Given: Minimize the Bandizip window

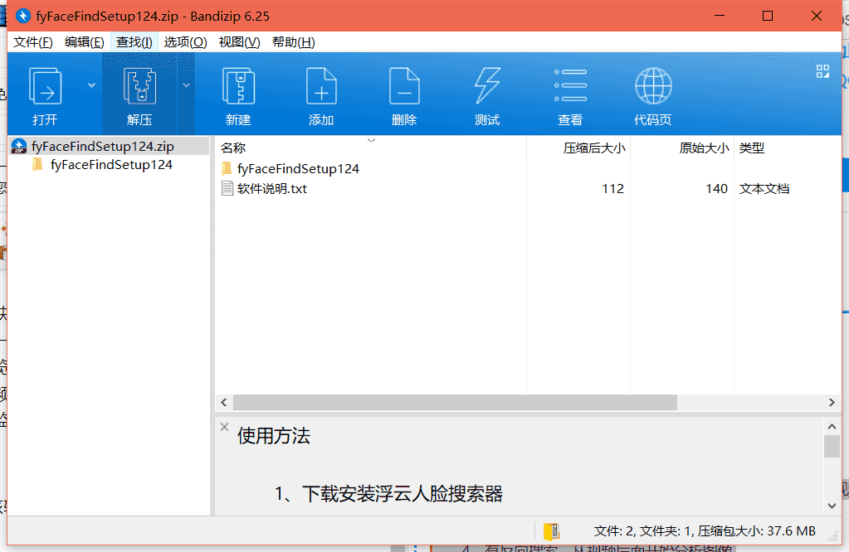Looking at the screenshot, I should (720, 16).
